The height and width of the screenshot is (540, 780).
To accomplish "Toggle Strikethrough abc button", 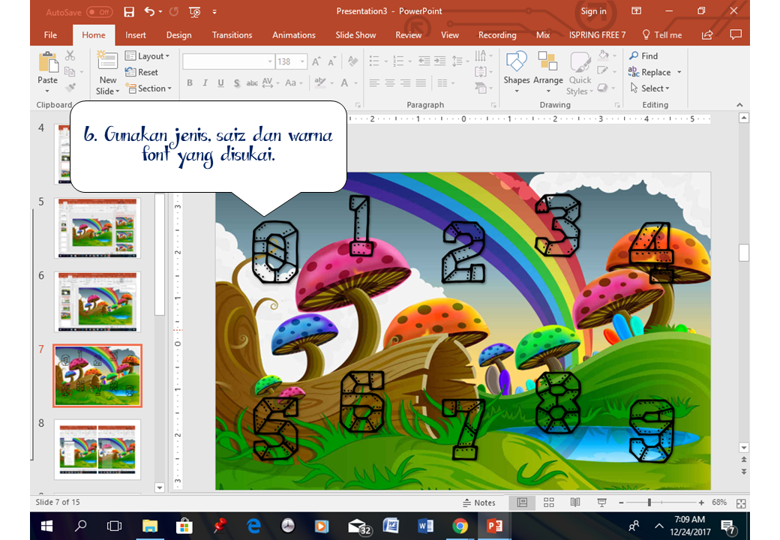I will [252, 83].
